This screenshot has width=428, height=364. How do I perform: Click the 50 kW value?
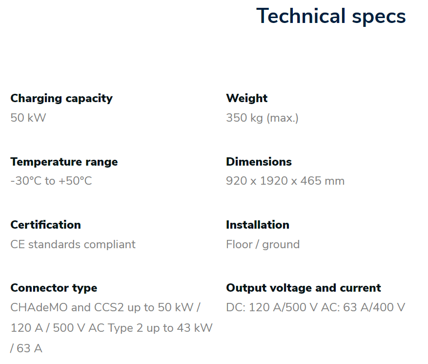28,118
